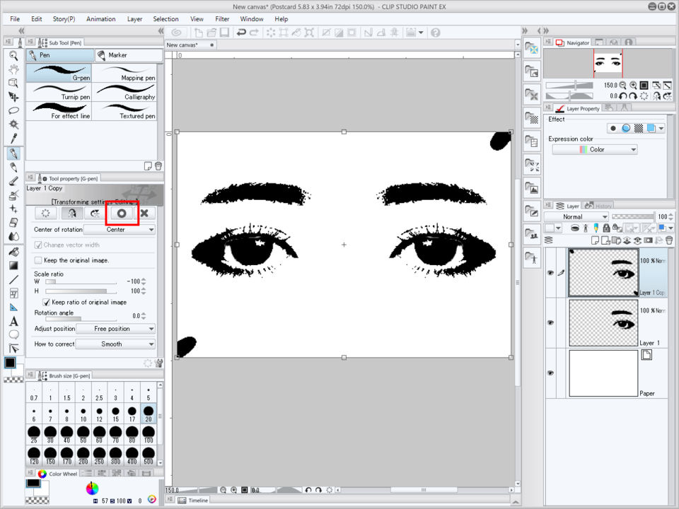Image resolution: width=679 pixels, height=509 pixels.
Task: Open the Normal blending mode dropdown
Action: point(576,217)
